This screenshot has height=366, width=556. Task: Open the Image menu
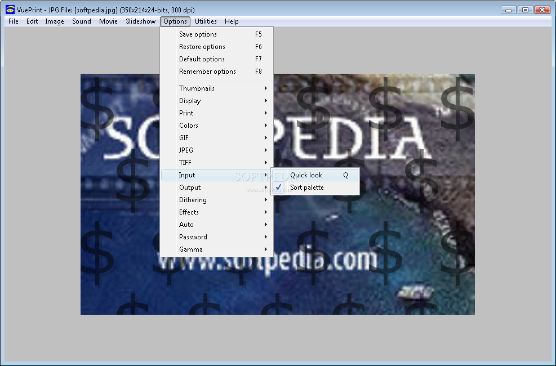55,21
